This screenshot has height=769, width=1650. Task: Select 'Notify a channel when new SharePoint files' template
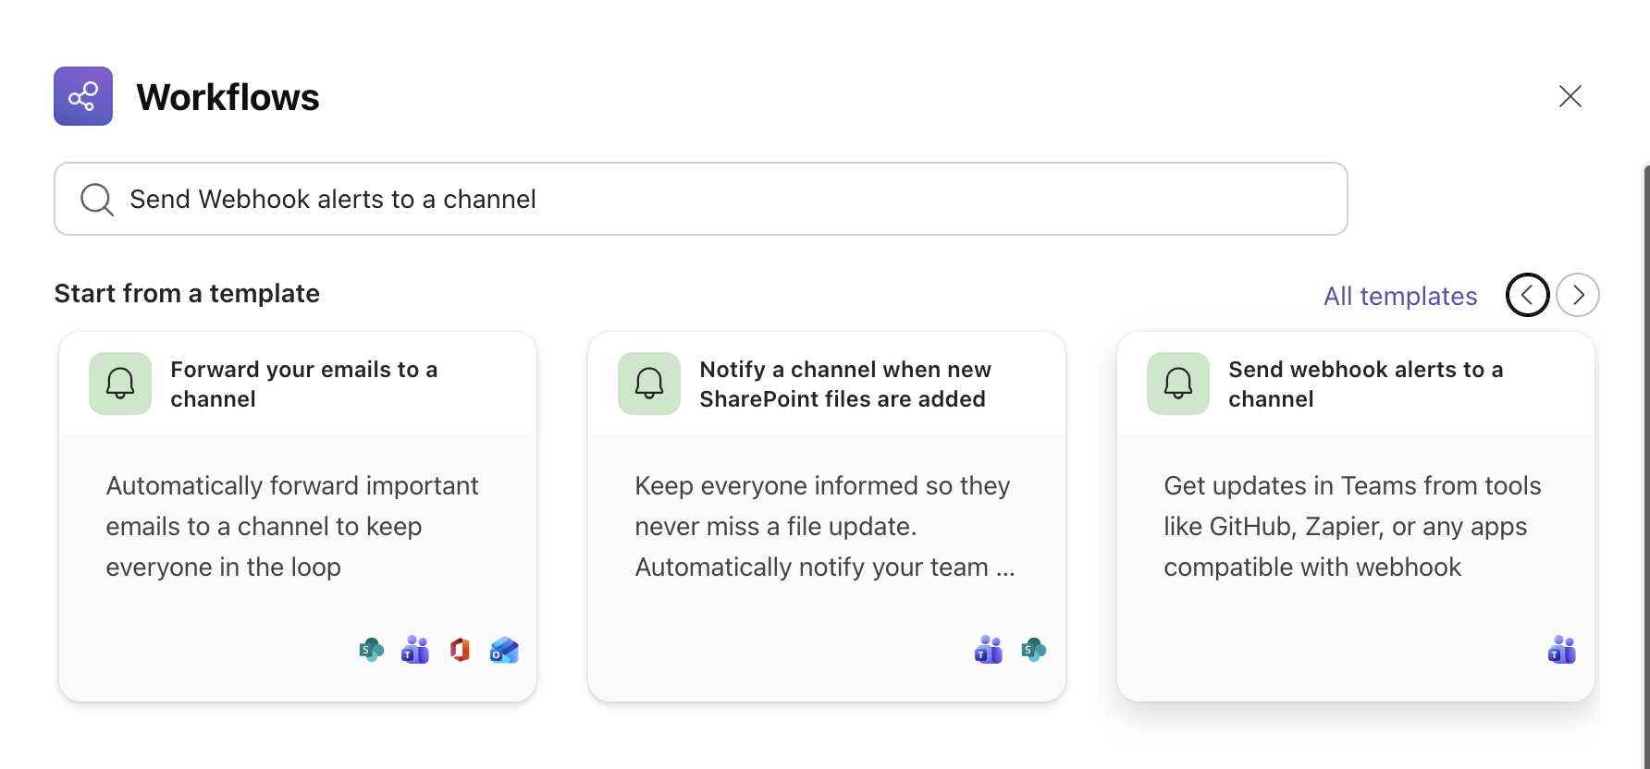844,384
